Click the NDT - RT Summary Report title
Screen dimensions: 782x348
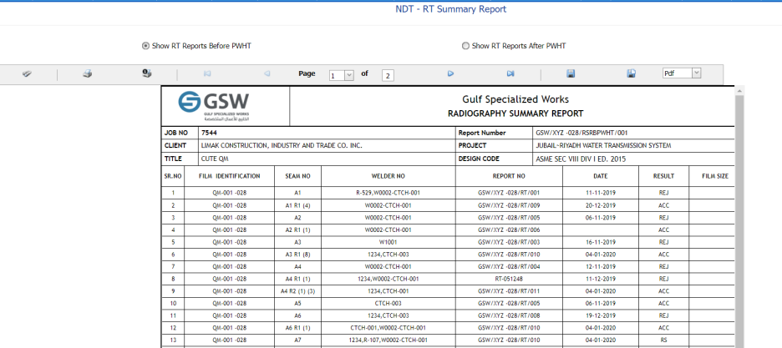click(449, 9)
